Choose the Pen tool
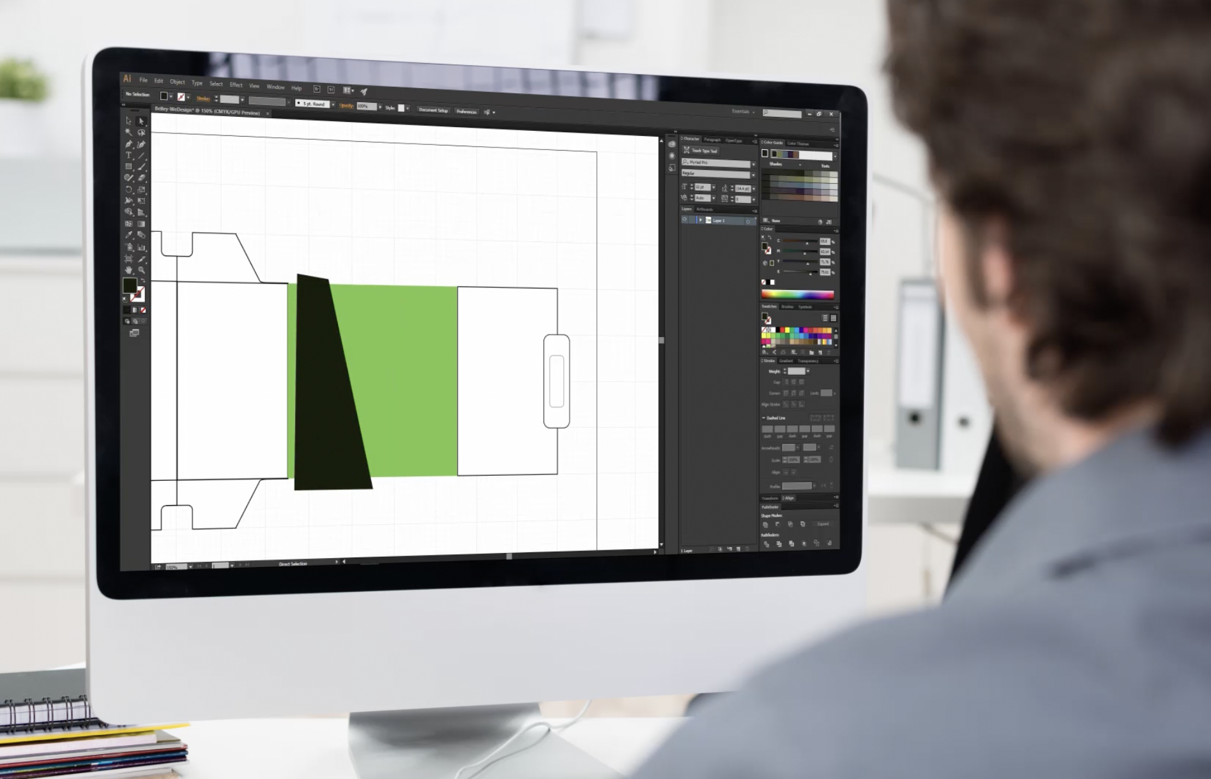 pos(128,144)
